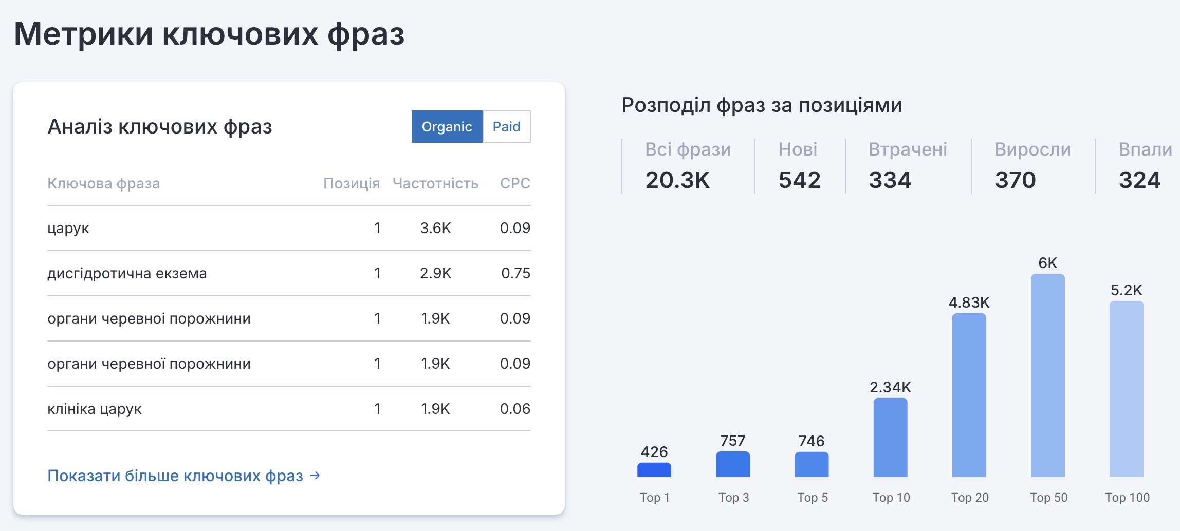Screen dimensions: 1180x531
Task: Select the 'Втрачені' phrases metric
Action: click(907, 165)
